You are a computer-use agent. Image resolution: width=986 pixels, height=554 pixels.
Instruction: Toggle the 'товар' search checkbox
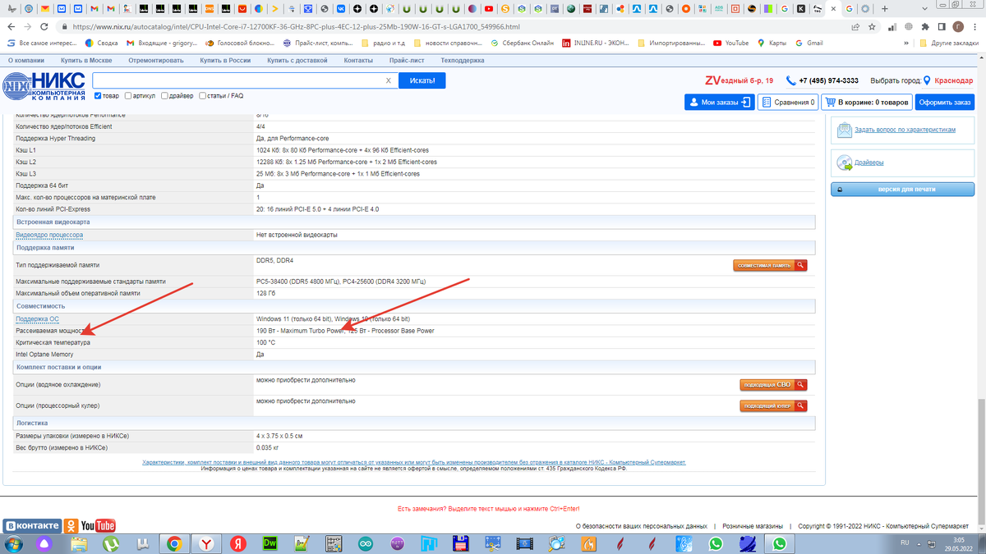pos(99,96)
